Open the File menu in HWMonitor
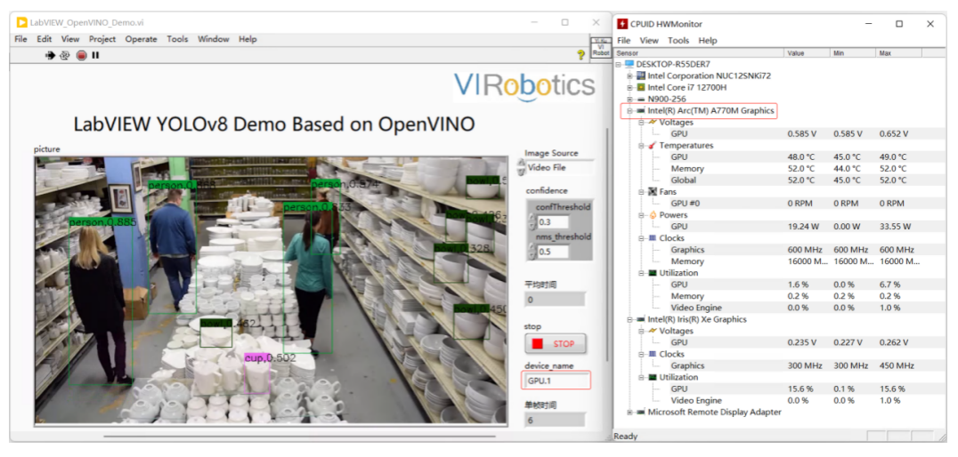This screenshot has width=958, height=457. click(x=623, y=40)
